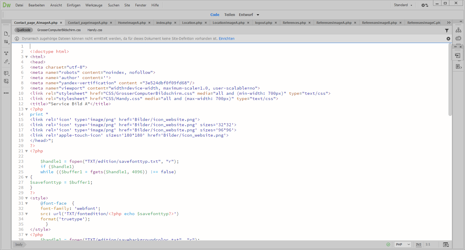
Task: Click the green check linting status icon
Action: 388,244
